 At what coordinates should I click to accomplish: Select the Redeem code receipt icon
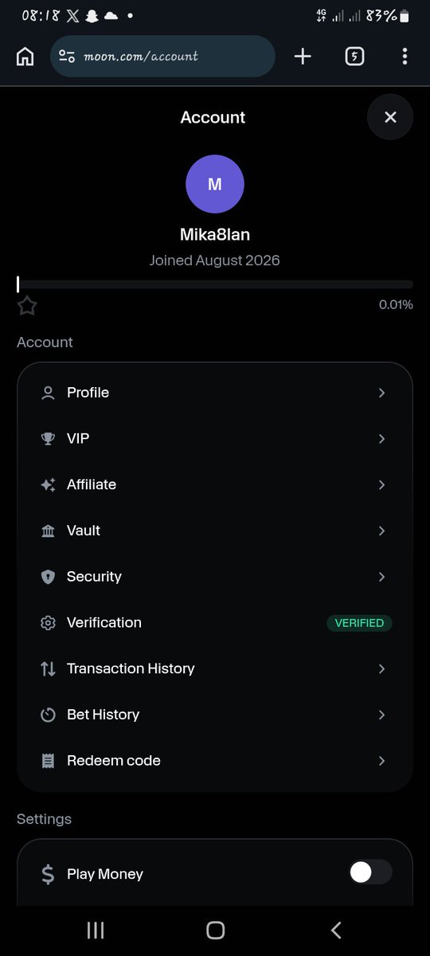pyautogui.click(x=48, y=761)
